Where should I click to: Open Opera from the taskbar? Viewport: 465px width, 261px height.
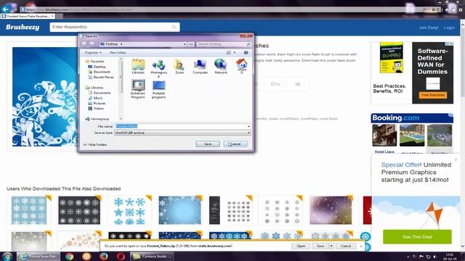(121, 256)
